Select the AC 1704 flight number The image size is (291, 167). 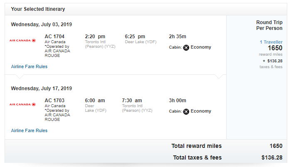[54, 37]
